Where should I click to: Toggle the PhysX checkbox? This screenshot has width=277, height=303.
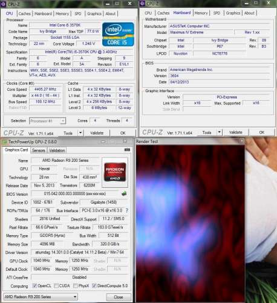76,285
